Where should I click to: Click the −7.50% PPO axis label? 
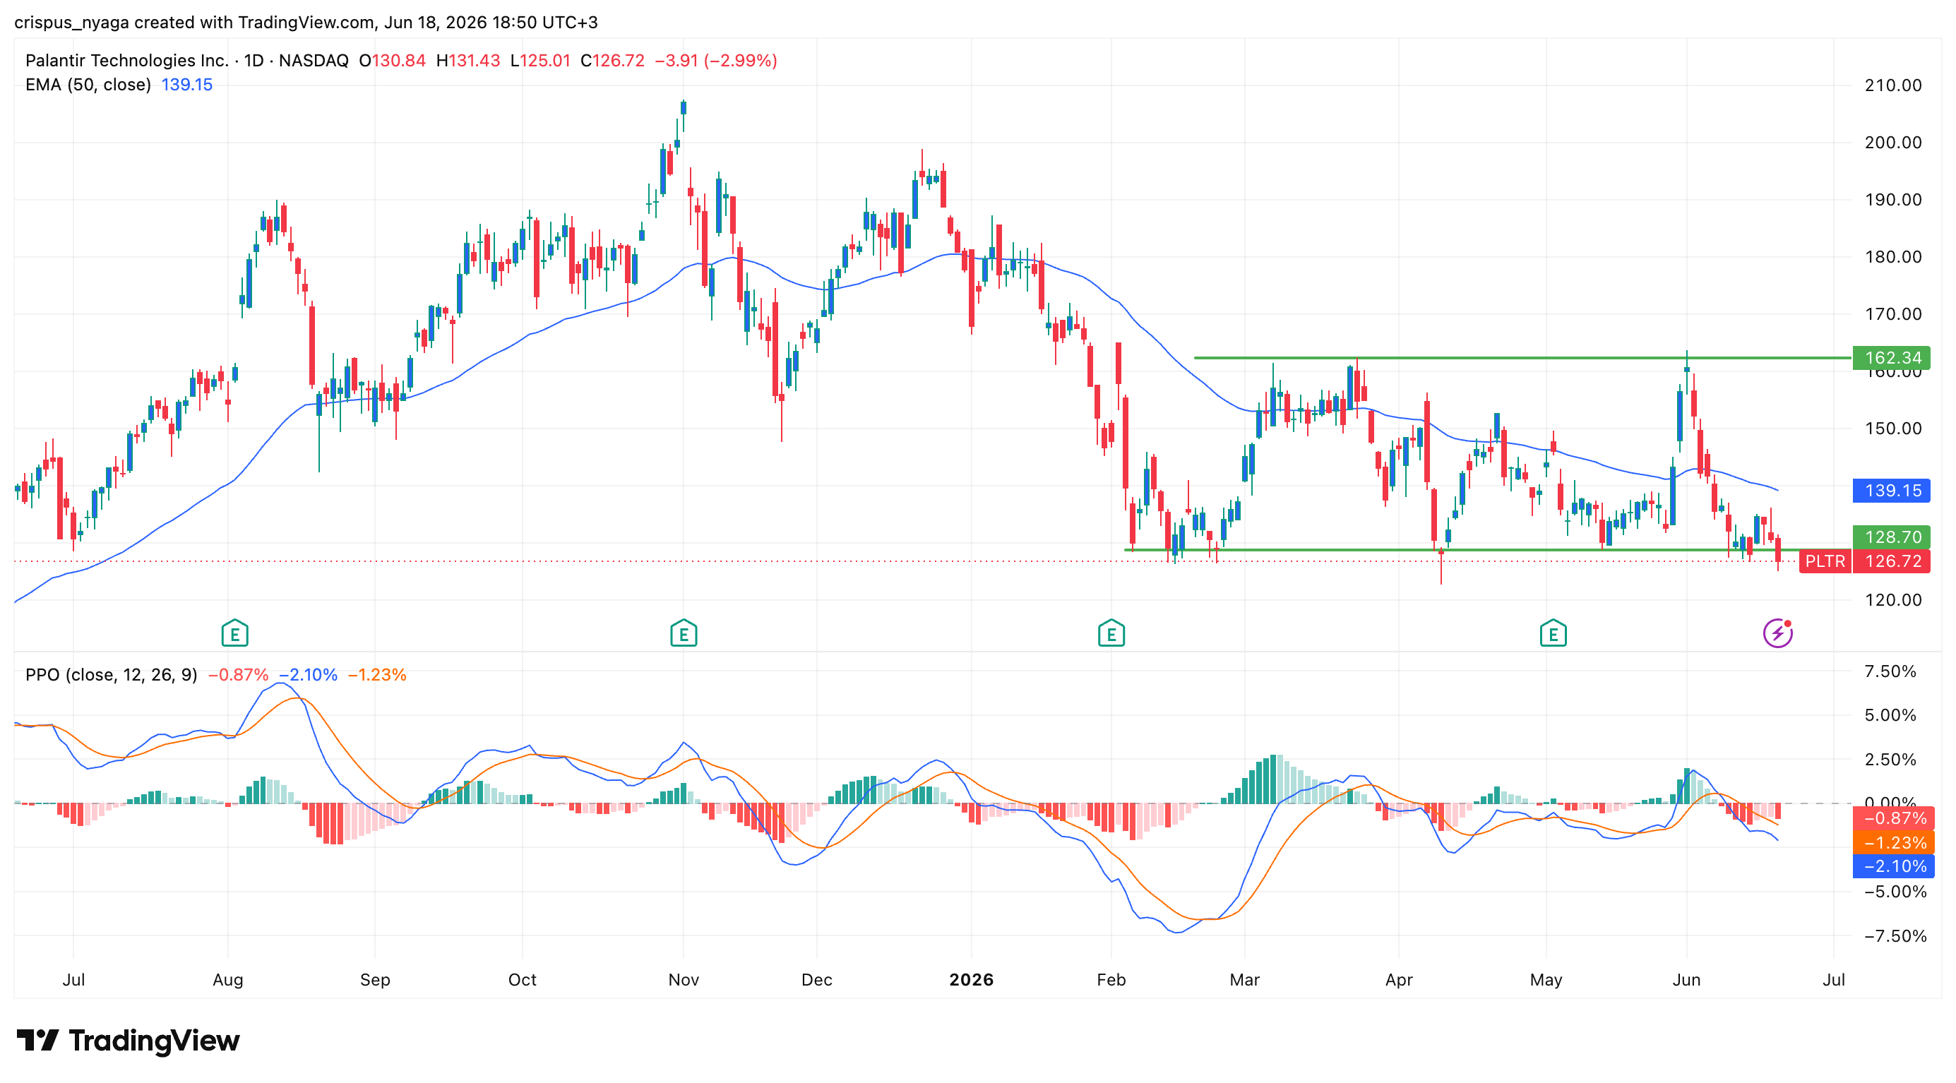(x=1895, y=935)
